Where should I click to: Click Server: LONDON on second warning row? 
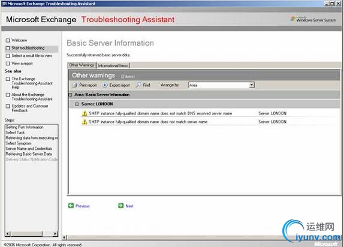272,122
